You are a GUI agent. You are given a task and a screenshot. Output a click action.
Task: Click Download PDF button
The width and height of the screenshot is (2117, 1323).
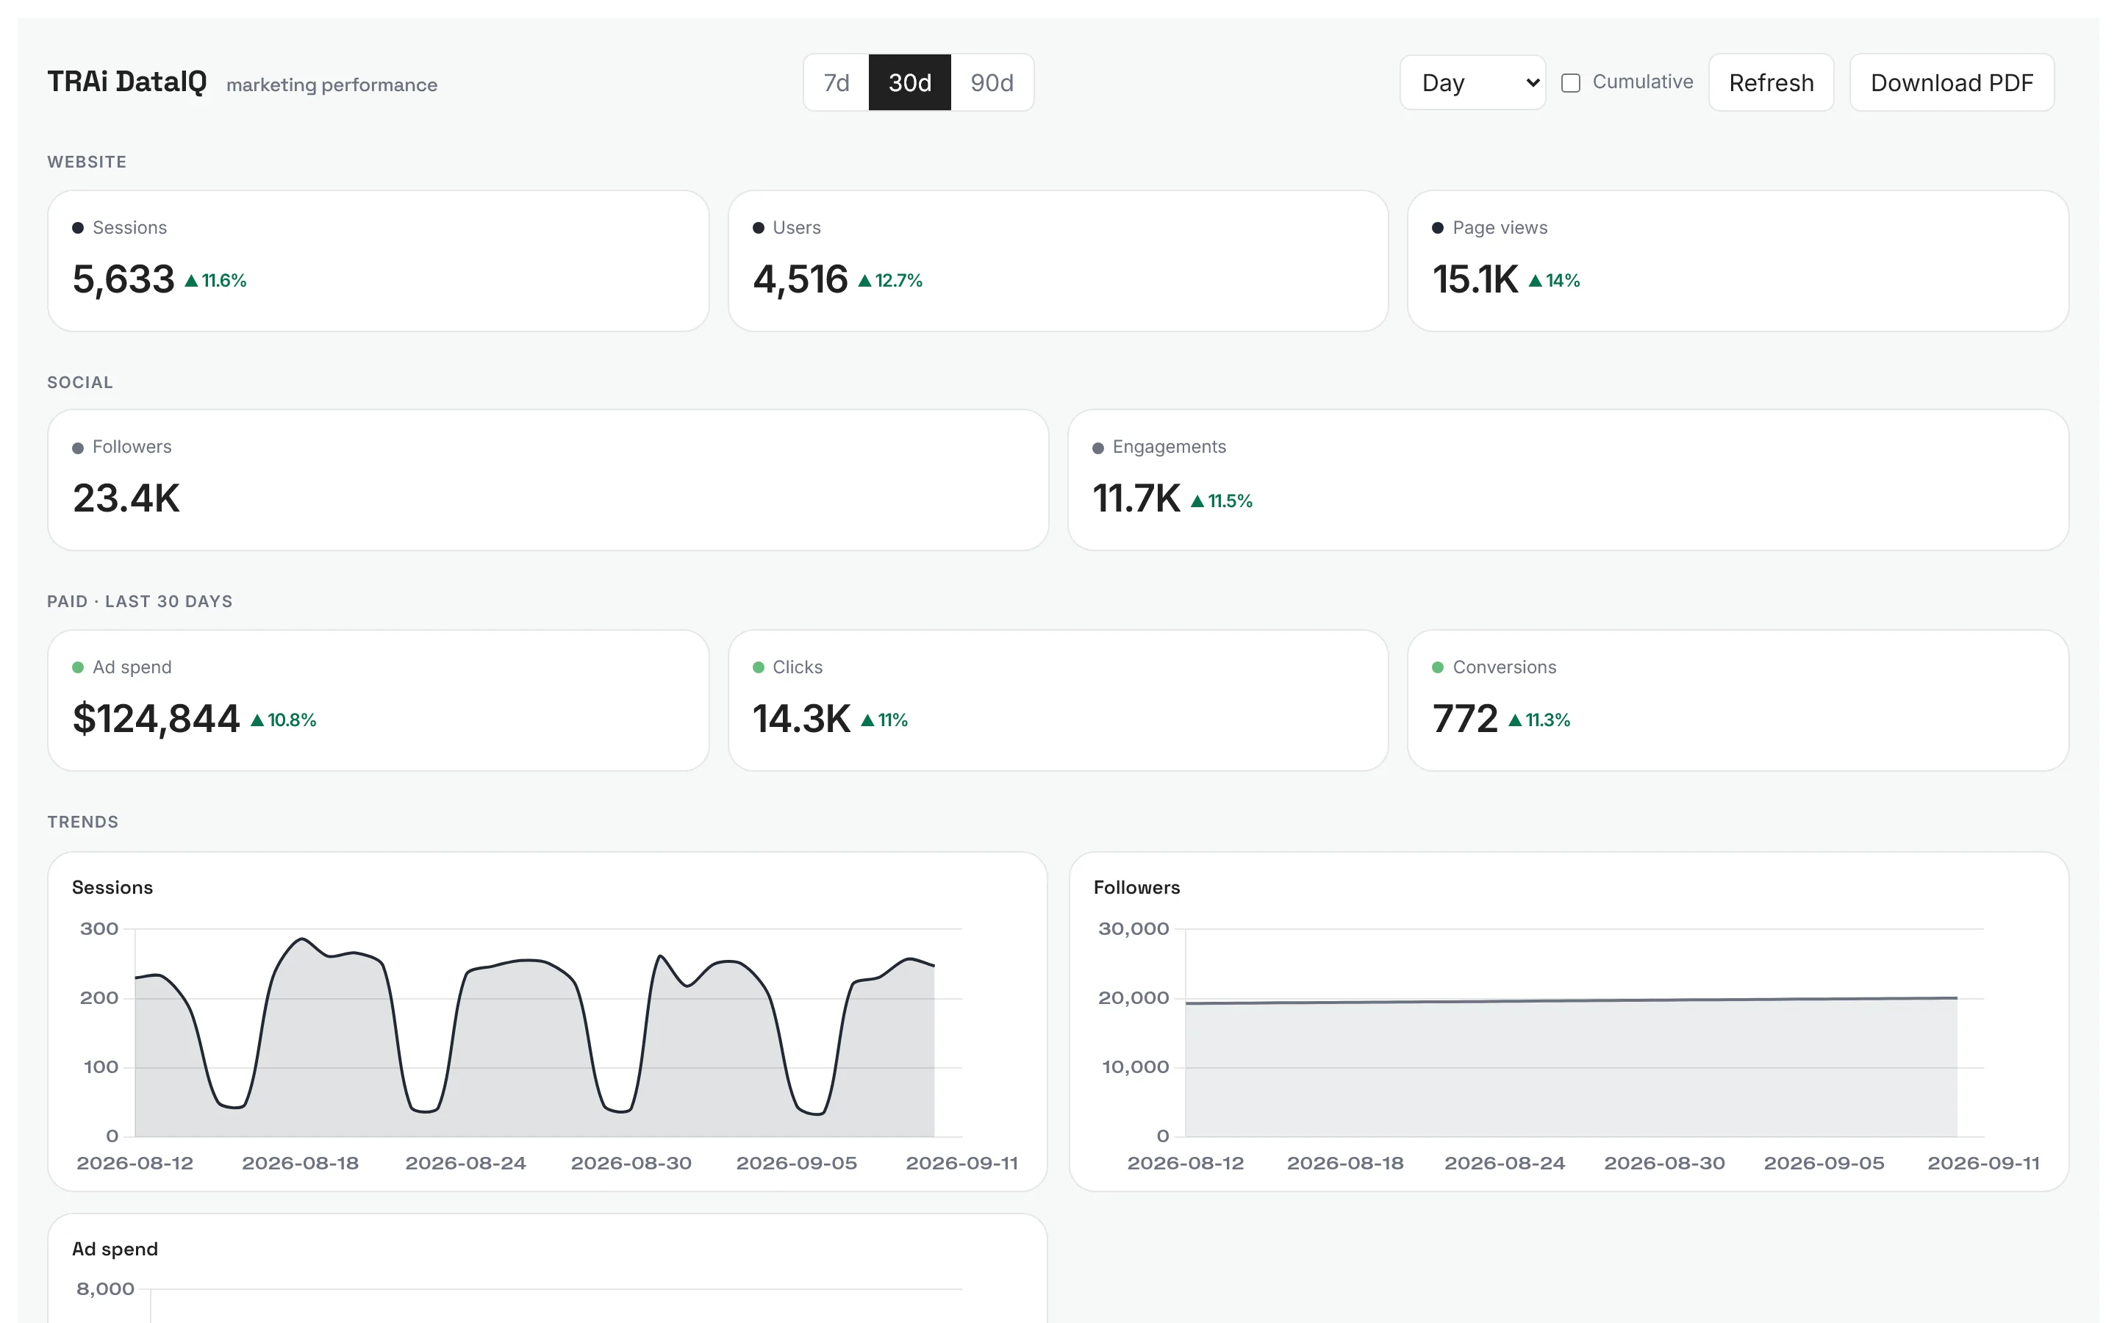pyautogui.click(x=1951, y=82)
